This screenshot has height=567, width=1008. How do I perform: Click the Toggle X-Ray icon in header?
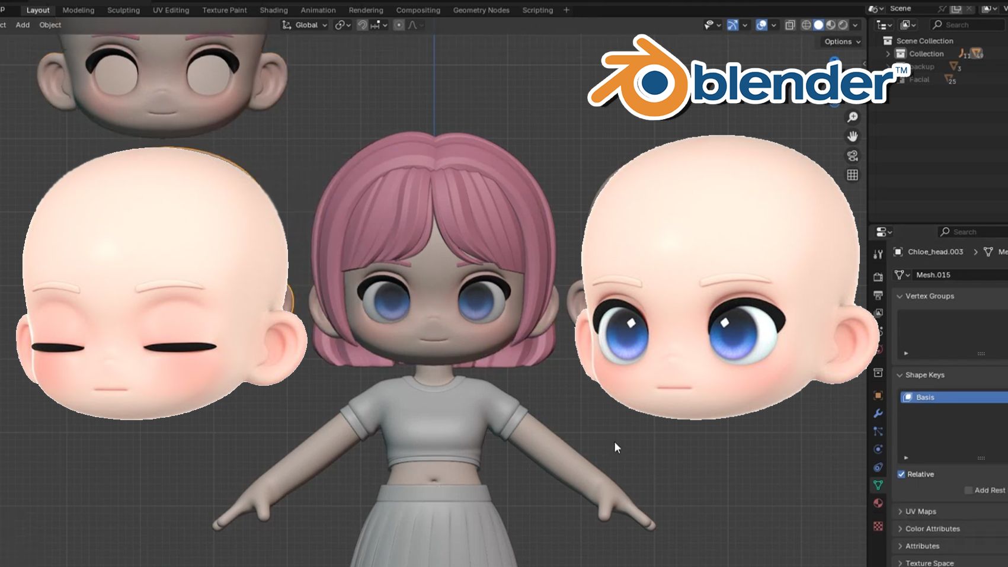(790, 25)
